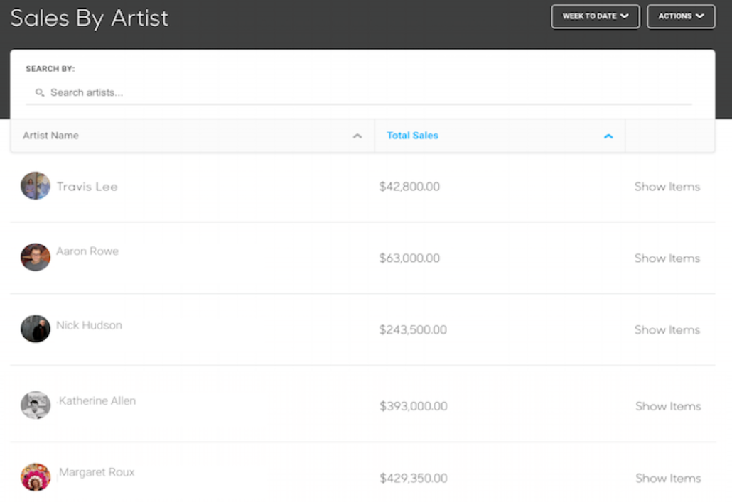The width and height of the screenshot is (732, 502).
Task: Select the Total Sales column header
Action: click(x=412, y=136)
